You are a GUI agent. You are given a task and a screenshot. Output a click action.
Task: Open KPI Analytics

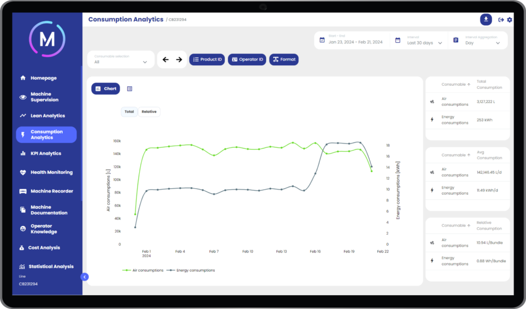coord(46,154)
